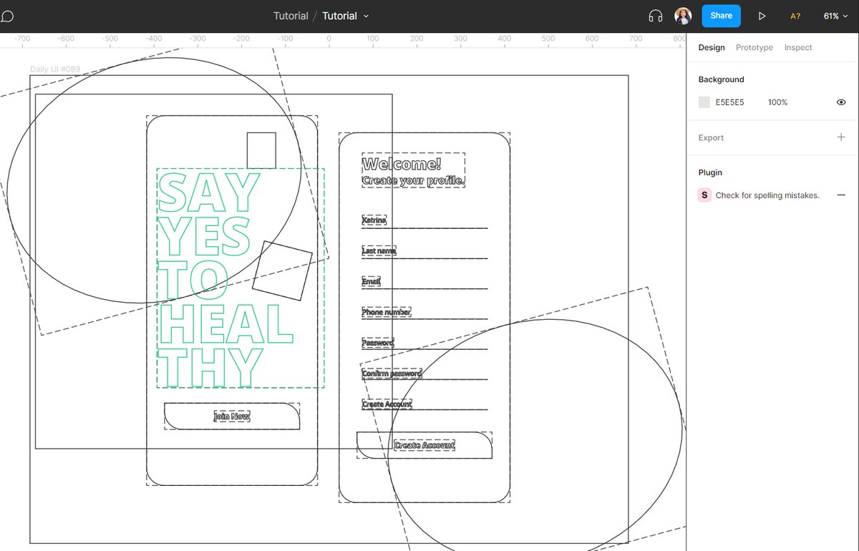Toggle background visibility eye icon
859x551 pixels.
pos(841,102)
